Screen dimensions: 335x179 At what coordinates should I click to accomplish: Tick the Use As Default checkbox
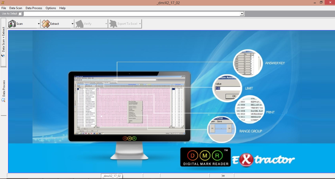pos(20,14)
